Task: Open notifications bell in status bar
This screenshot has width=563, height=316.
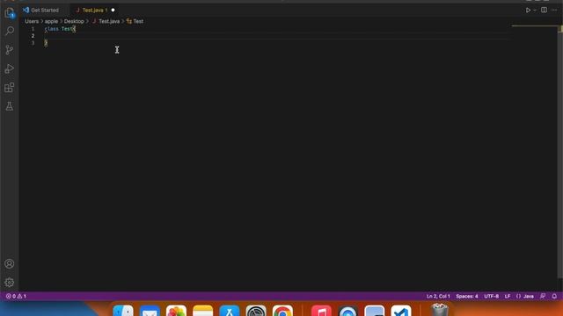Action: pos(554,297)
